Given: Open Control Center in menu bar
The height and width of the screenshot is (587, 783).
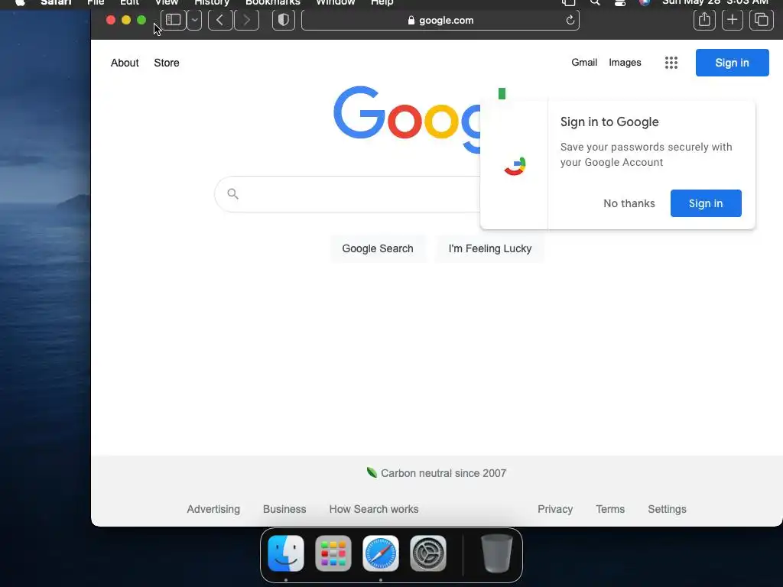Looking at the screenshot, I should tap(619, 2).
